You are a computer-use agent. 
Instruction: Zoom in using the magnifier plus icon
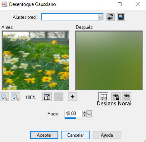16,97
